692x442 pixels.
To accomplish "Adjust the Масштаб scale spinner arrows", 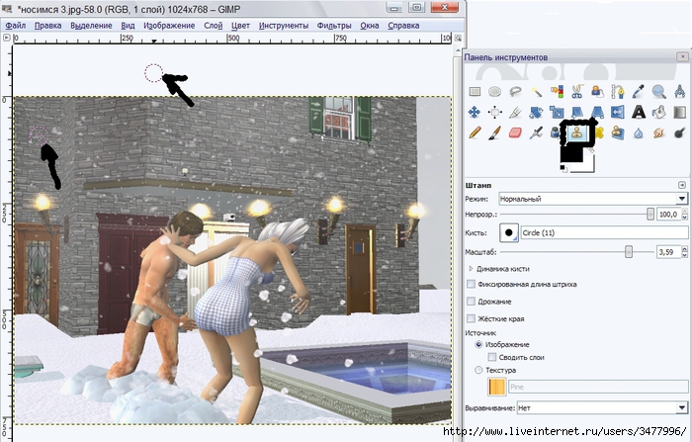I will [684, 252].
